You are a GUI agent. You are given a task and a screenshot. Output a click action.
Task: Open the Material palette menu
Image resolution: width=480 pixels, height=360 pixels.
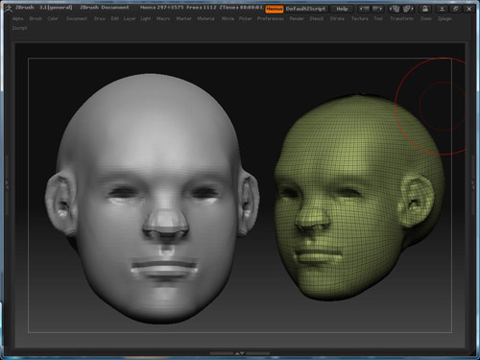click(x=205, y=19)
